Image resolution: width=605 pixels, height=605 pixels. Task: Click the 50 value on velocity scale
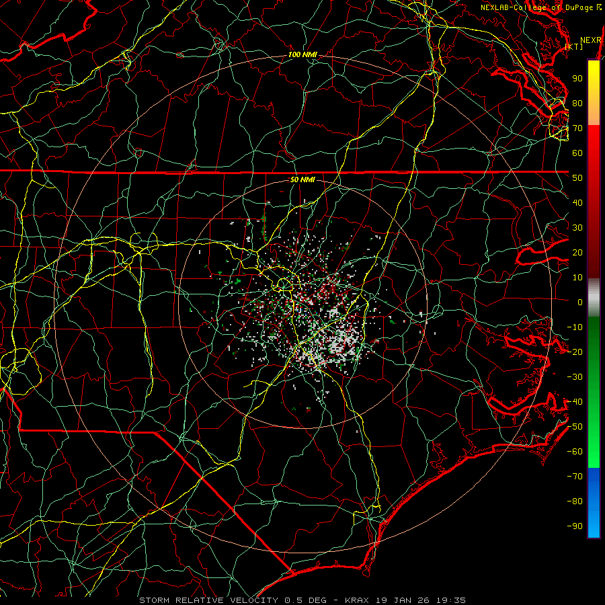tap(577, 178)
